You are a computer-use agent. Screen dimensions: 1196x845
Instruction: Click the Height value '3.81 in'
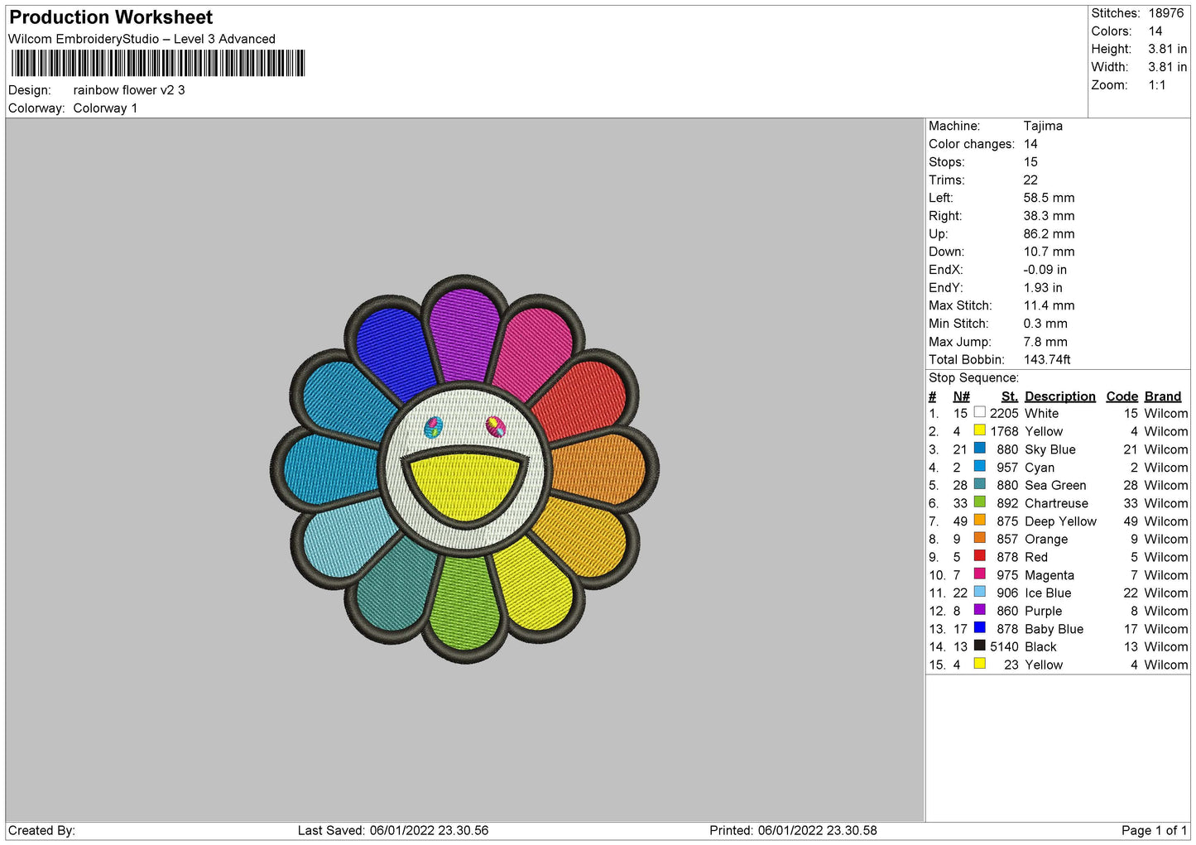(x=1168, y=49)
